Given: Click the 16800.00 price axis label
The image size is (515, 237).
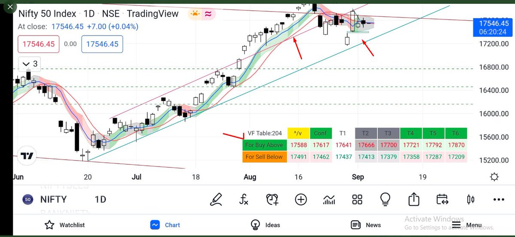Looking at the screenshot, I should pyautogui.click(x=494, y=67).
